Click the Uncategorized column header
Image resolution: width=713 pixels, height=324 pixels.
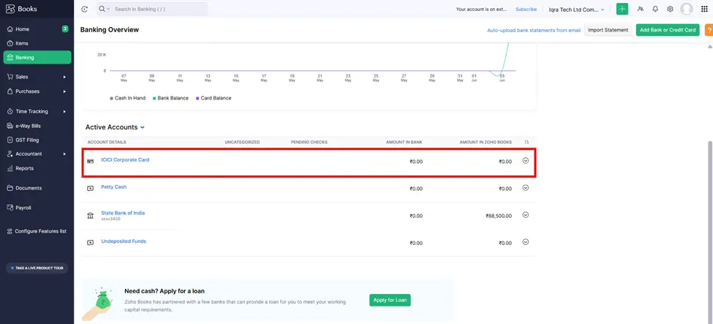pyautogui.click(x=242, y=143)
